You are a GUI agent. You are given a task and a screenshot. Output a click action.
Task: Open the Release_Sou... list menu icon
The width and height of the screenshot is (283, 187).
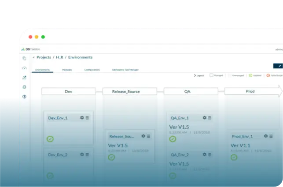148,136
